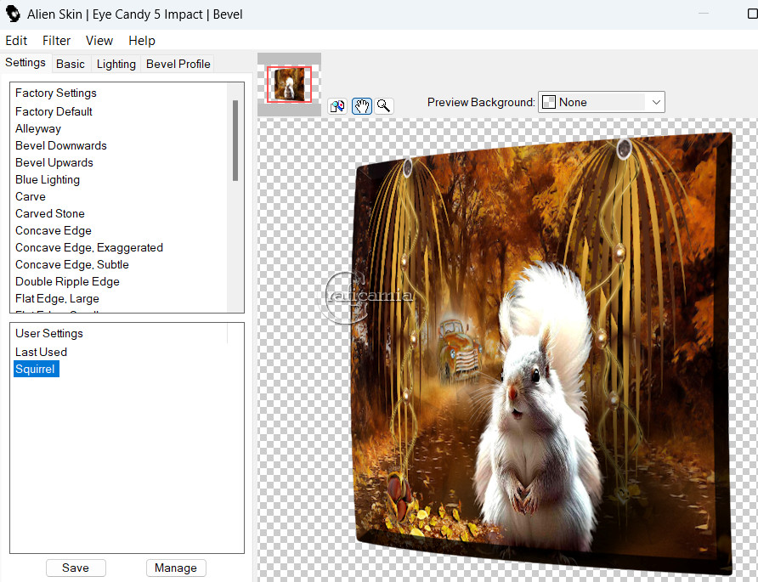Select the Double Ripple Edge preset

[67, 281]
